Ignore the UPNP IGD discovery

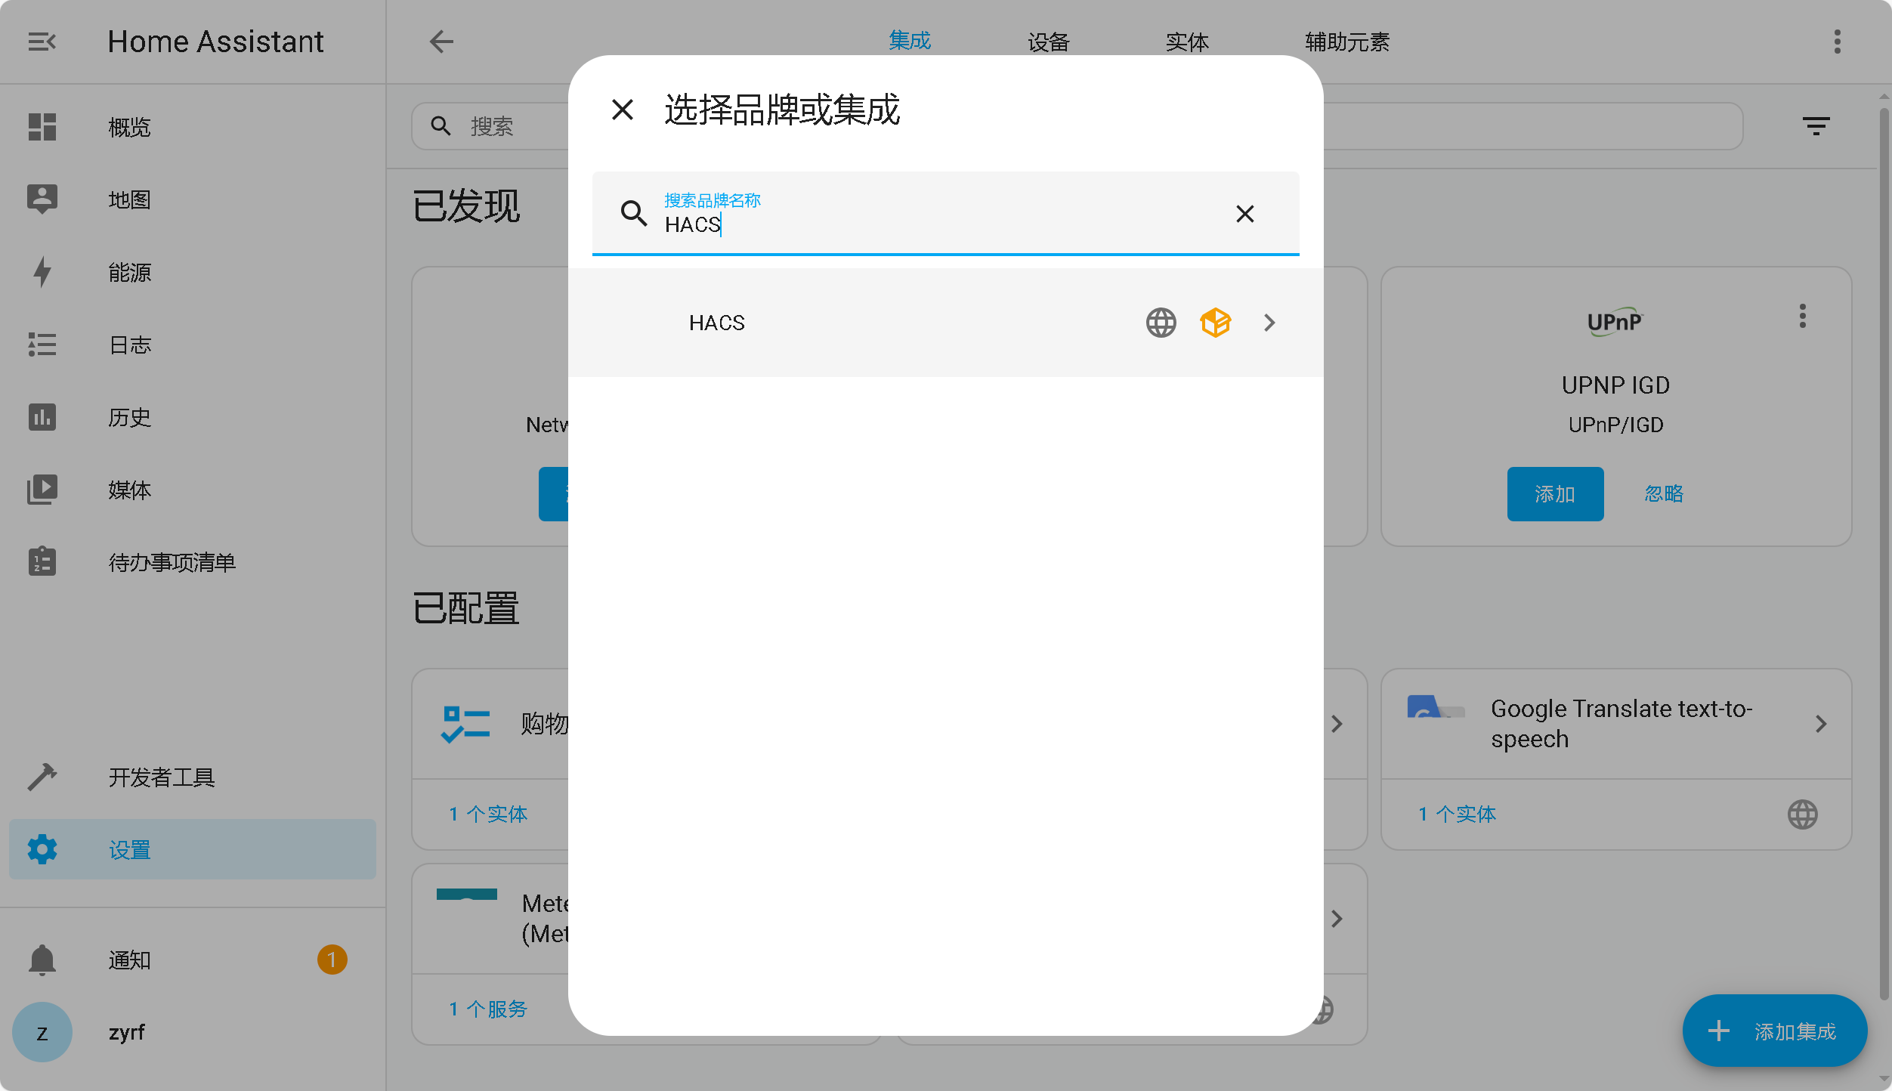(x=1663, y=494)
